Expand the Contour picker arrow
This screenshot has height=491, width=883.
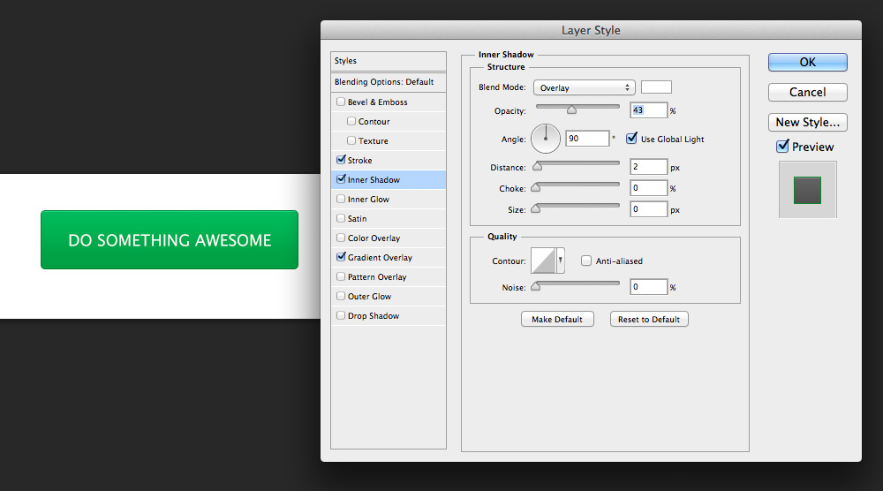(561, 261)
